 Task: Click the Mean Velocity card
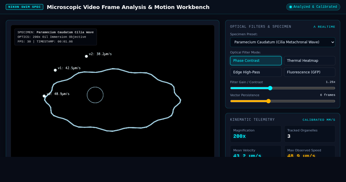[256, 151]
